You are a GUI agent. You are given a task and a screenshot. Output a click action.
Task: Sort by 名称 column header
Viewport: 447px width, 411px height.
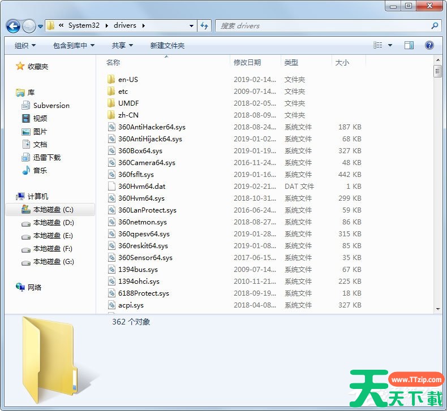pos(113,62)
